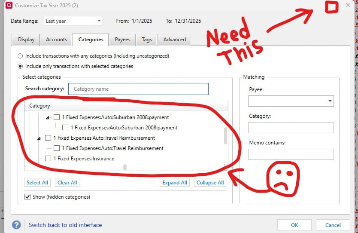Click the Collapse All button
Image resolution: width=358 pixels, height=233 pixels.
210,182
